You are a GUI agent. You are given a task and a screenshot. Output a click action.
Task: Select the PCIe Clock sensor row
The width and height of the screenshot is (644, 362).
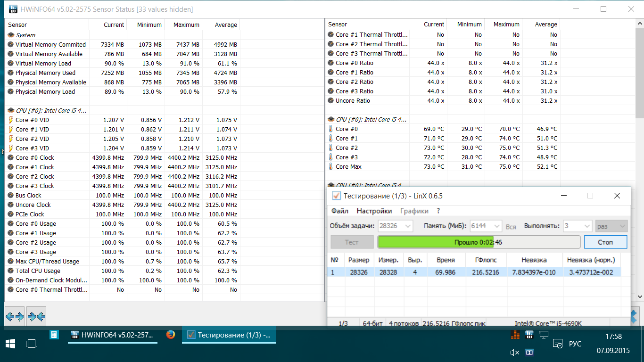[x=123, y=214]
